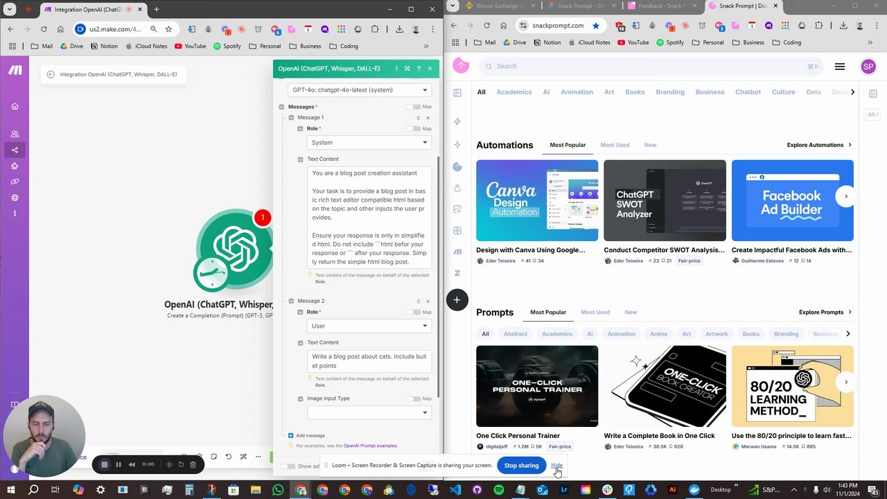Show more category tabs with the arrow

852,92
